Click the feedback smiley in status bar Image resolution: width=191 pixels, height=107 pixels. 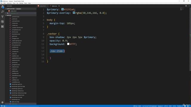click(185, 106)
